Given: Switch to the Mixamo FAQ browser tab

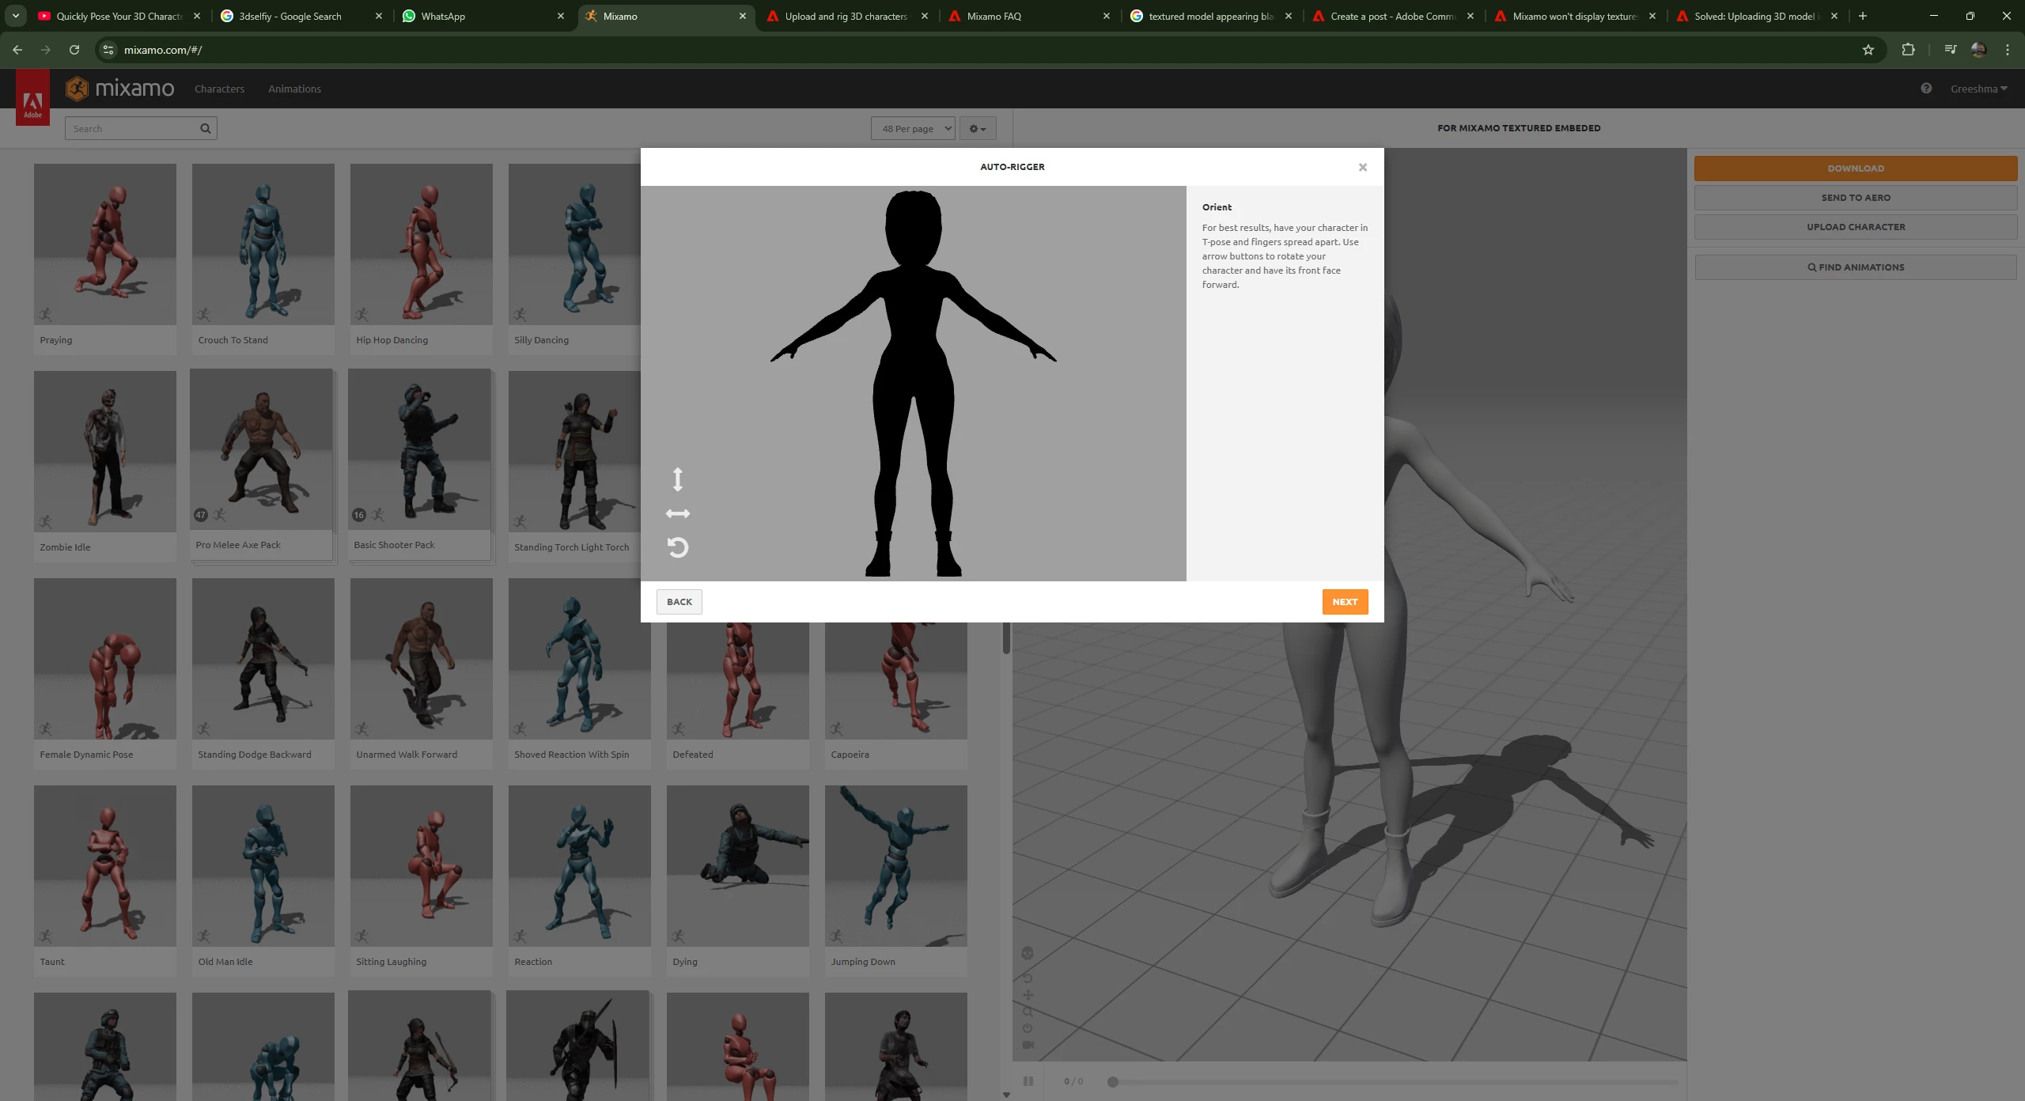Looking at the screenshot, I should pyautogui.click(x=994, y=16).
